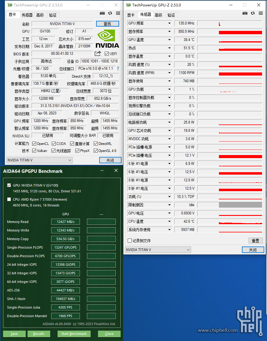Screen dimensions: 267x341
Task: Click Memory Copy result 534.50 GB/s
Action: [66, 239]
